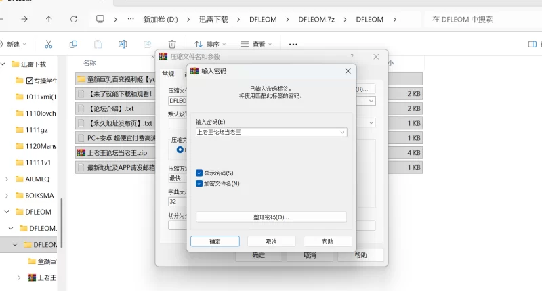Click the Delete trash icon in Explorer toolbar
This screenshot has width=542, height=291.
click(x=172, y=44)
